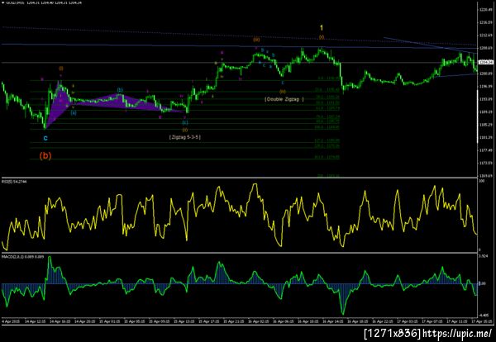Image resolution: width=496 pixels, height=342 pixels.
Task: Select the cyan 'c' wave label
Action: [x=45, y=138]
